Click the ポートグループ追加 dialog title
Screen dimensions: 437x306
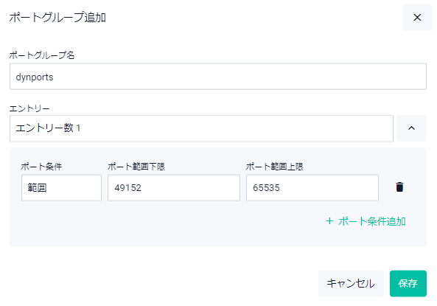(x=57, y=17)
